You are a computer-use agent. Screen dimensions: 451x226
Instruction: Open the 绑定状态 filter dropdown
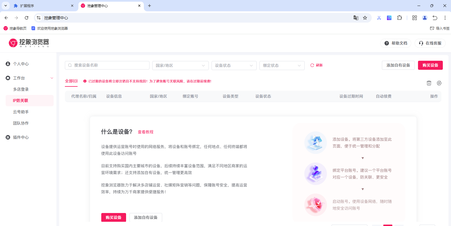(x=282, y=66)
